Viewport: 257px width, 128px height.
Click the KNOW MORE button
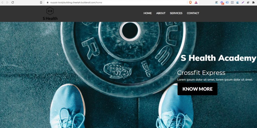point(197,89)
